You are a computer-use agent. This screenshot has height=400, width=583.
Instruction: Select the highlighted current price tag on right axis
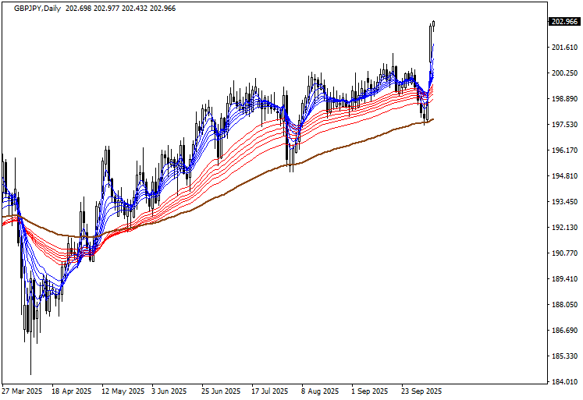[x=564, y=22]
